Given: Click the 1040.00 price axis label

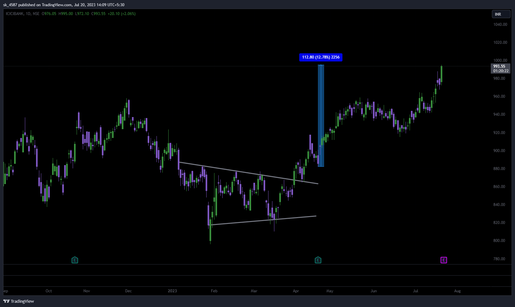Looking at the screenshot, I should (500, 25).
